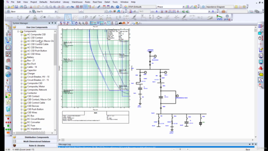This screenshot has width=268, height=151.
Task: Click the Star Systems icon in left sidebar
Action: [x=8, y=40]
